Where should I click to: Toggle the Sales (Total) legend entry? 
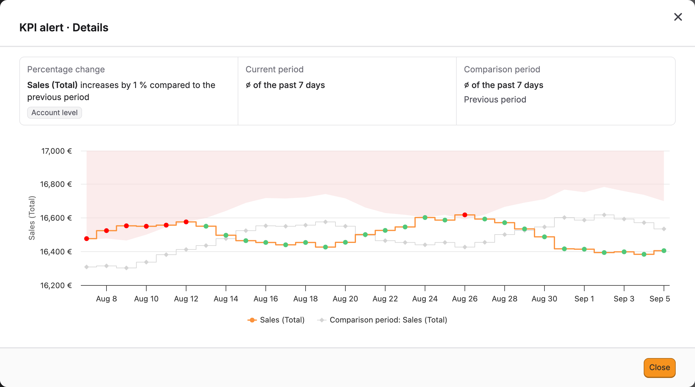click(x=276, y=320)
